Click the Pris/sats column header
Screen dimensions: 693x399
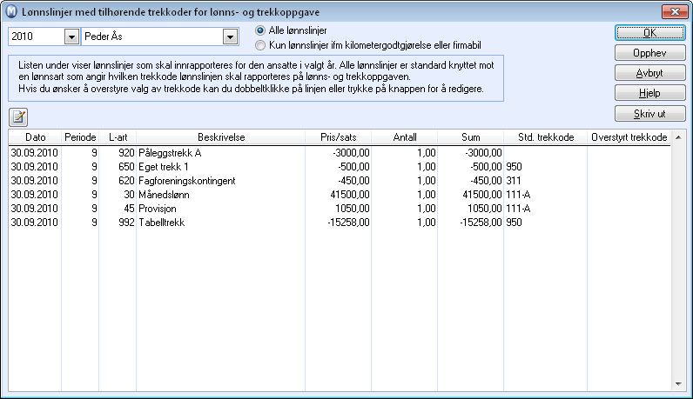coord(338,137)
